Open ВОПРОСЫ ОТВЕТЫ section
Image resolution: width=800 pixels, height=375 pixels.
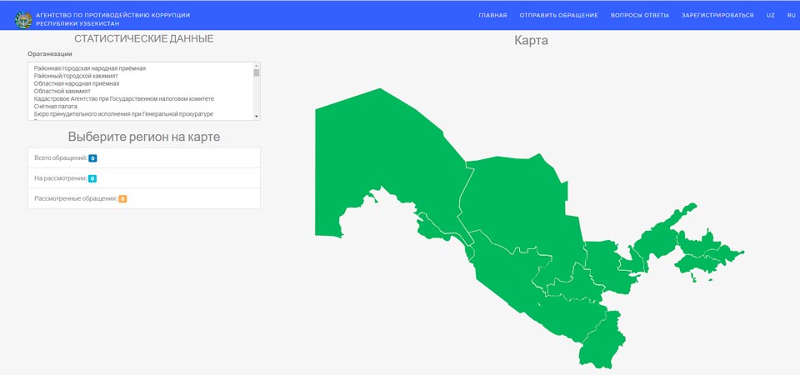pos(639,15)
